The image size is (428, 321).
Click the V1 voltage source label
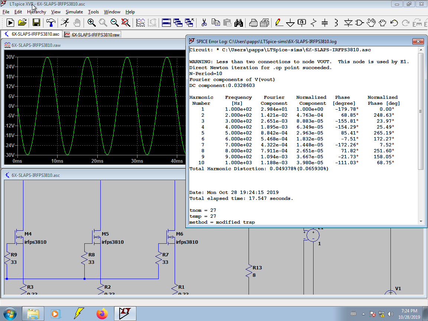coord(398,289)
